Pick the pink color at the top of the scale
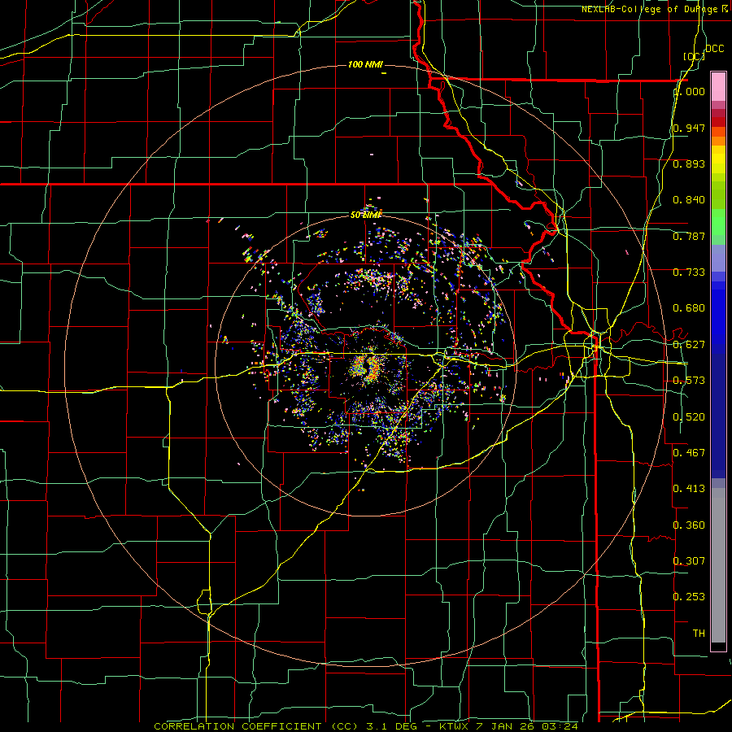732x732 pixels. pos(718,86)
